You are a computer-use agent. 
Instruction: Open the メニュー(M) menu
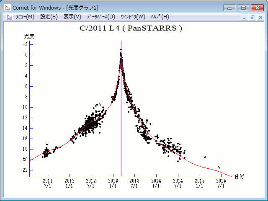tap(25, 17)
